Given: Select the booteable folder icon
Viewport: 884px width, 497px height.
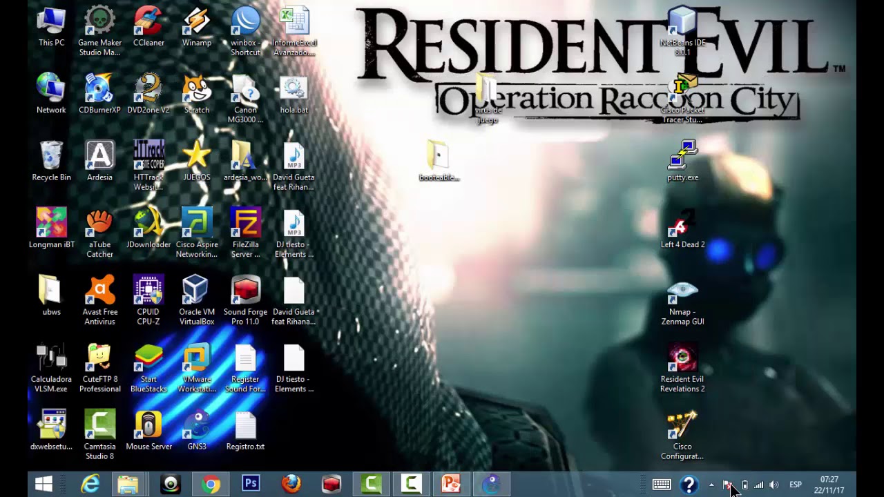Looking at the screenshot, I should pyautogui.click(x=439, y=162).
